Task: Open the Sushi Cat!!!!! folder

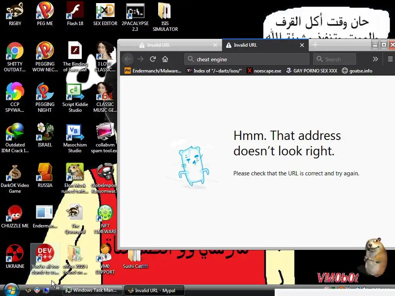Action: pyautogui.click(x=135, y=259)
